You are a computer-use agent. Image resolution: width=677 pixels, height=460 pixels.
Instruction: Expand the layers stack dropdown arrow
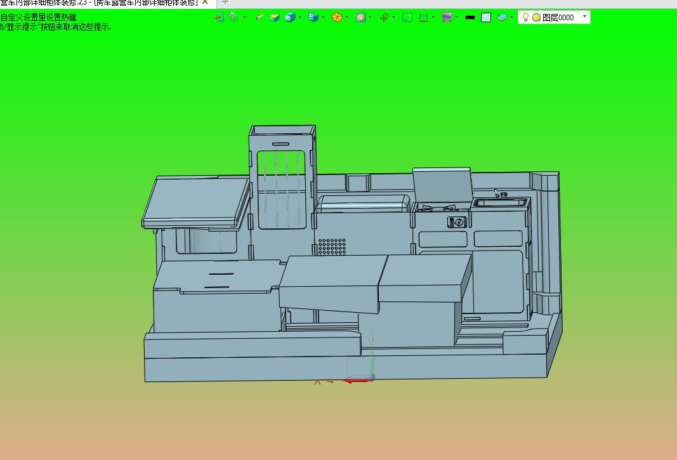pyautogui.click(x=511, y=18)
